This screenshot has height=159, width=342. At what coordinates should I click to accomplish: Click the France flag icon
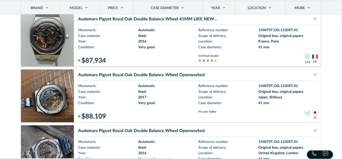pos(315,57)
